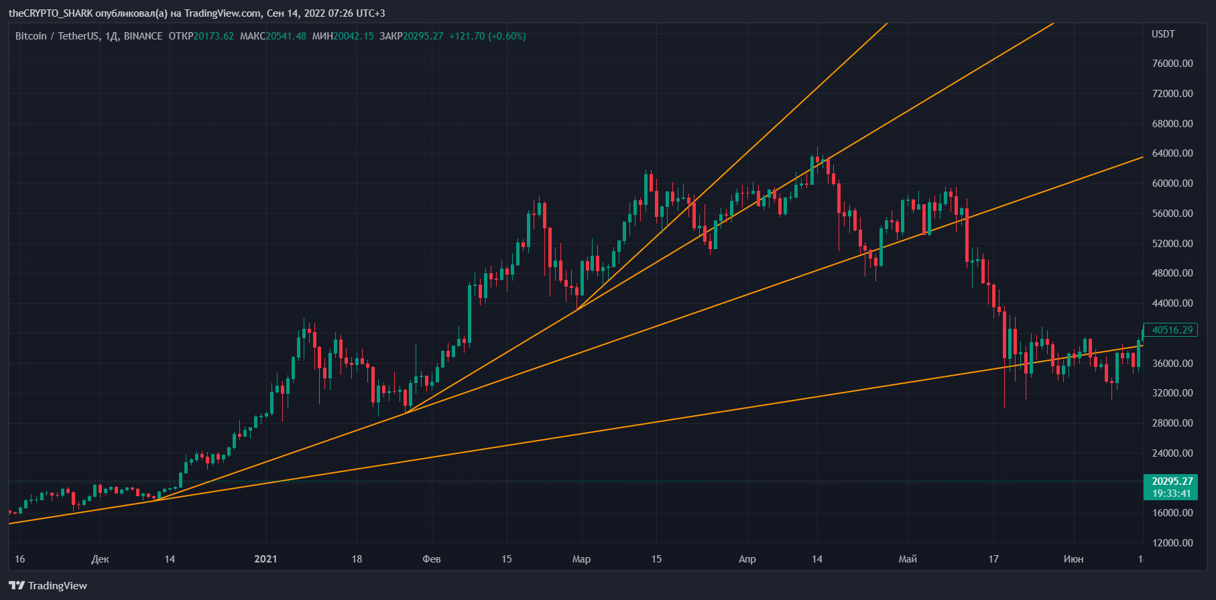Viewport: 1216px width, 600px height.
Task: Click the 12000.00 price axis label
Action: pyautogui.click(x=1172, y=543)
